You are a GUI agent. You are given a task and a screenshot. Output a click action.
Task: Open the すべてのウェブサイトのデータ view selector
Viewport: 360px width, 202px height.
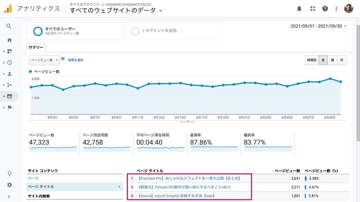[116, 11]
